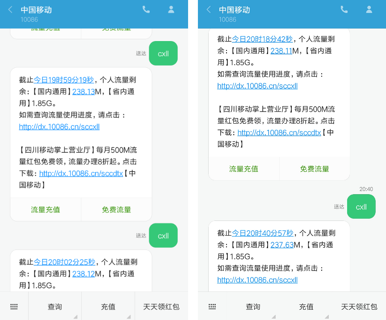Viewport: 386px width, 320px height.
Task: Tap the back arrow in the left phone screen
Action: 10,9
